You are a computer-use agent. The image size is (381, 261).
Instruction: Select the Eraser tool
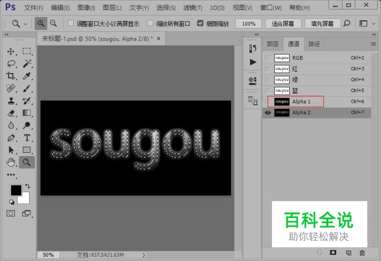coord(10,113)
